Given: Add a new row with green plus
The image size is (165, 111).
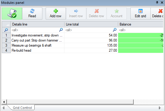Looking at the screenshot, I should click(x=56, y=14).
